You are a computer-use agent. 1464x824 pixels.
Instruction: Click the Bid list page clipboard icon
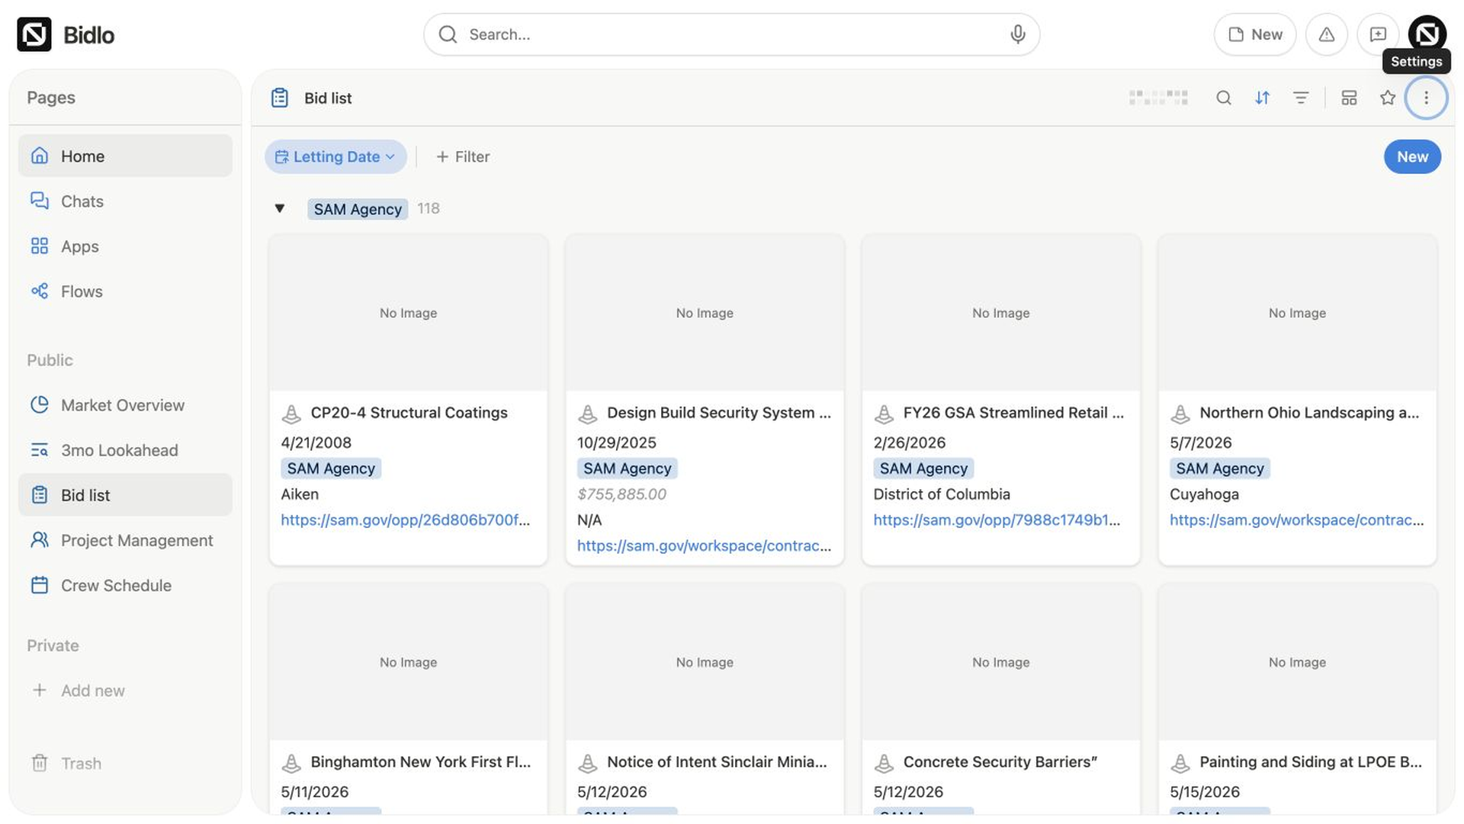(280, 98)
